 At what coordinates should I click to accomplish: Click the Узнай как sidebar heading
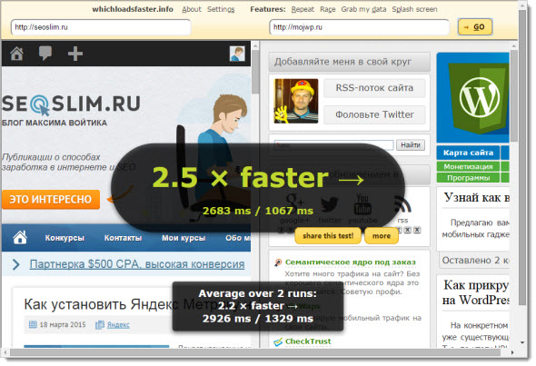click(477, 197)
